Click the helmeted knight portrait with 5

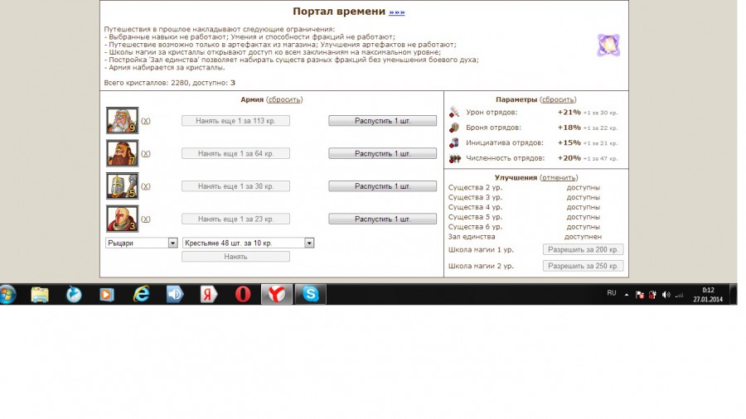(x=122, y=185)
